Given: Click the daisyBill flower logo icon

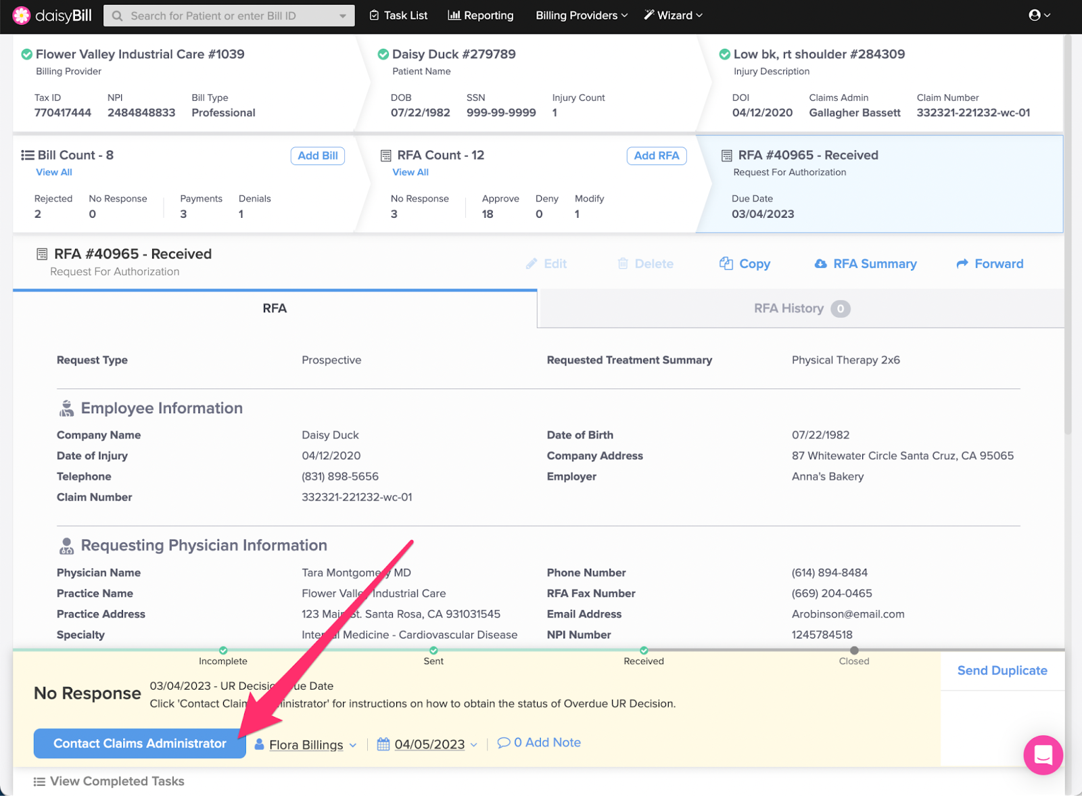Looking at the screenshot, I should tap(22, 15).
